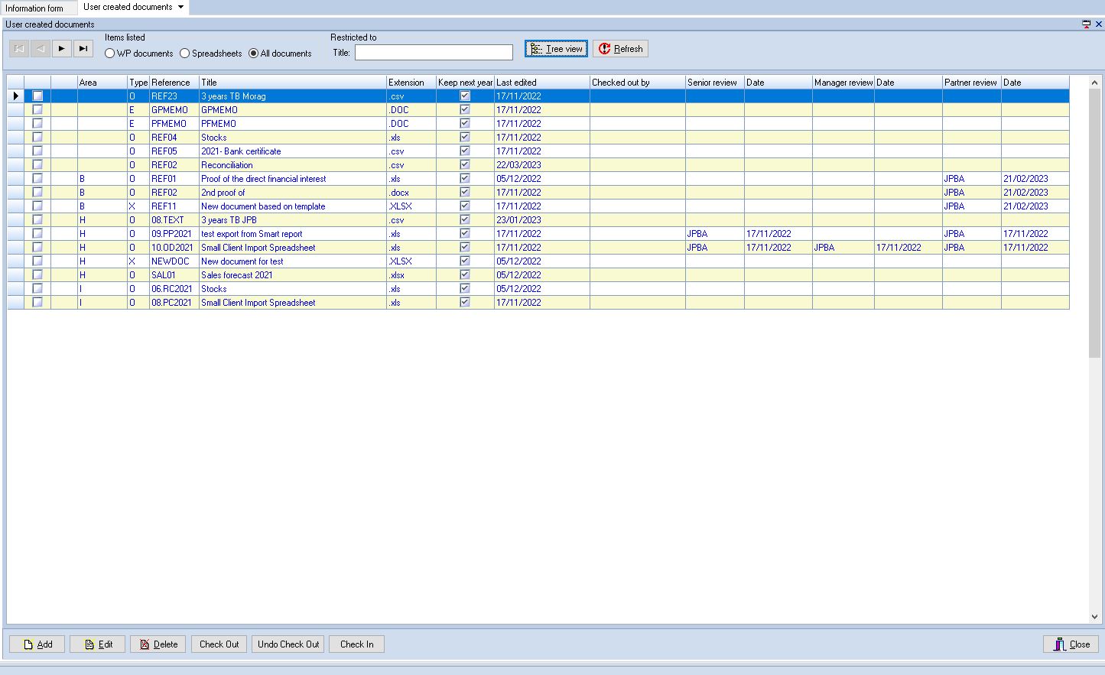Toggle Keep next year for SAL01 row

(465, 275)
